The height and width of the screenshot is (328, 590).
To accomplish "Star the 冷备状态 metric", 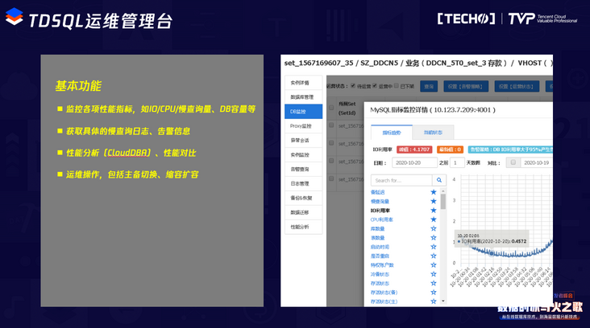I will point(434,274).
